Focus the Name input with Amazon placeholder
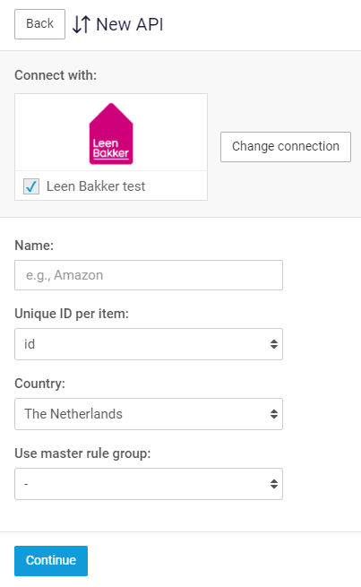 [x=149, y=275]
